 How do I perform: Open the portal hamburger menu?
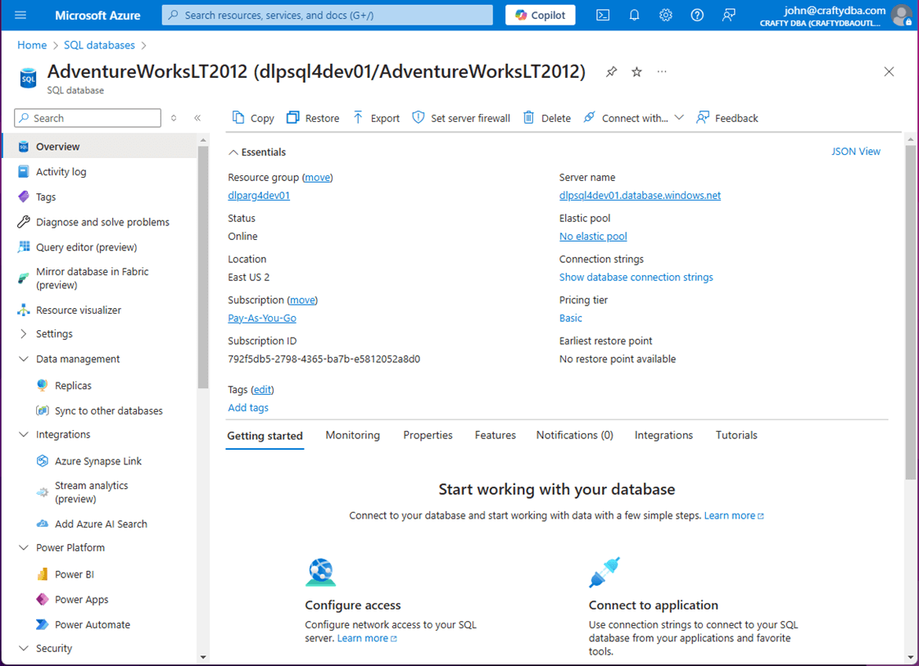click(x=20, y=15)
